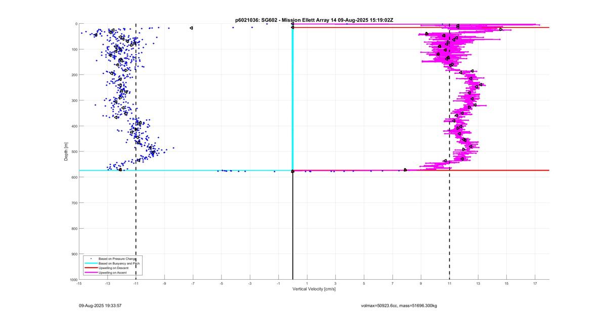Viewport: 607px width, 314px height.
Task: Click the magenta line sample in the legend
Action: (91, 273)
